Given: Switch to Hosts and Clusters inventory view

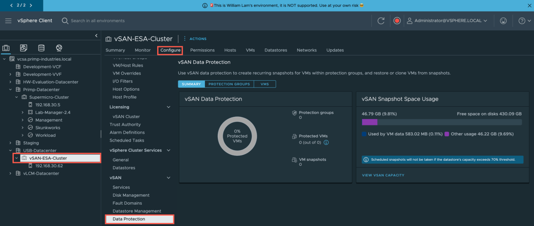Looking at the screenshot, I should coord(6,48).
